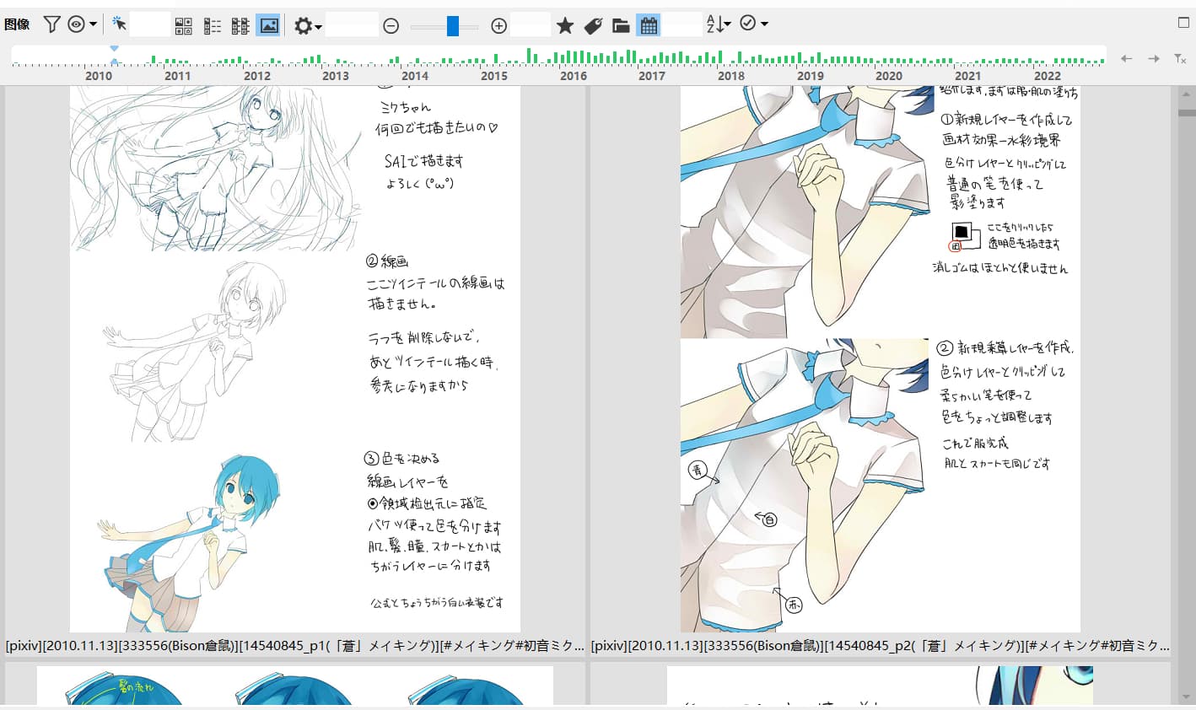Click the minus zoom-out button
Viewport: 1196px width, 710px height.
(x=391, y=26)
